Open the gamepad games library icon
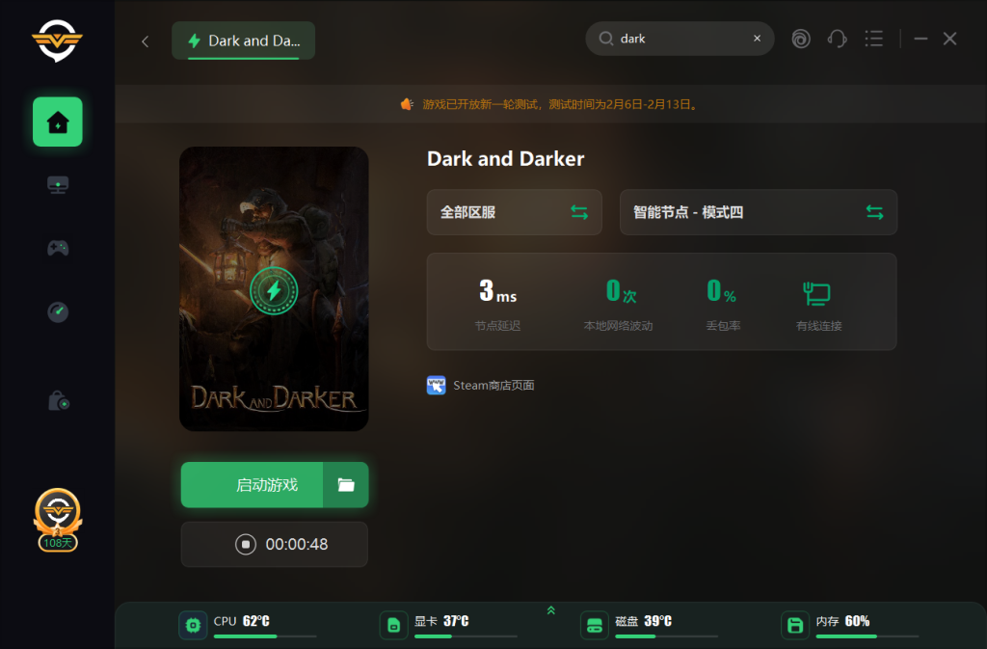Viewport: 987px width, 649px height. click(x=58, y=248)
